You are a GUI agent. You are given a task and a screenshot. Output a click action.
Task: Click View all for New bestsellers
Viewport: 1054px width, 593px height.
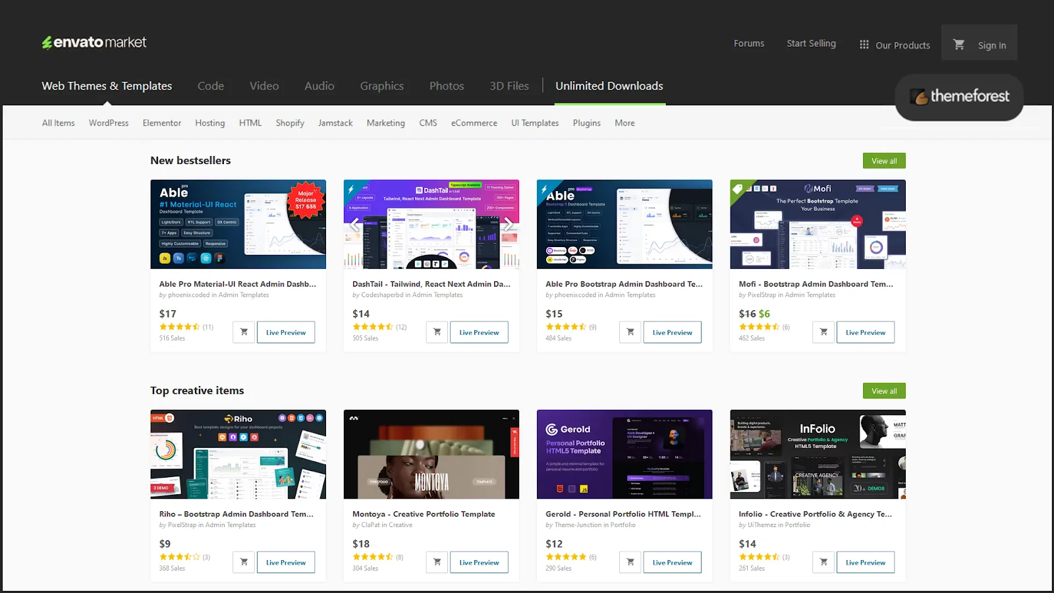coord(884,161)
